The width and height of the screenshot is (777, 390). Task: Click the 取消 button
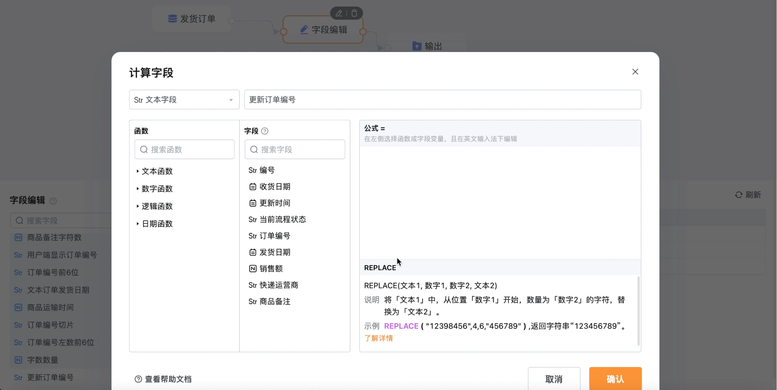coord(554,379)
